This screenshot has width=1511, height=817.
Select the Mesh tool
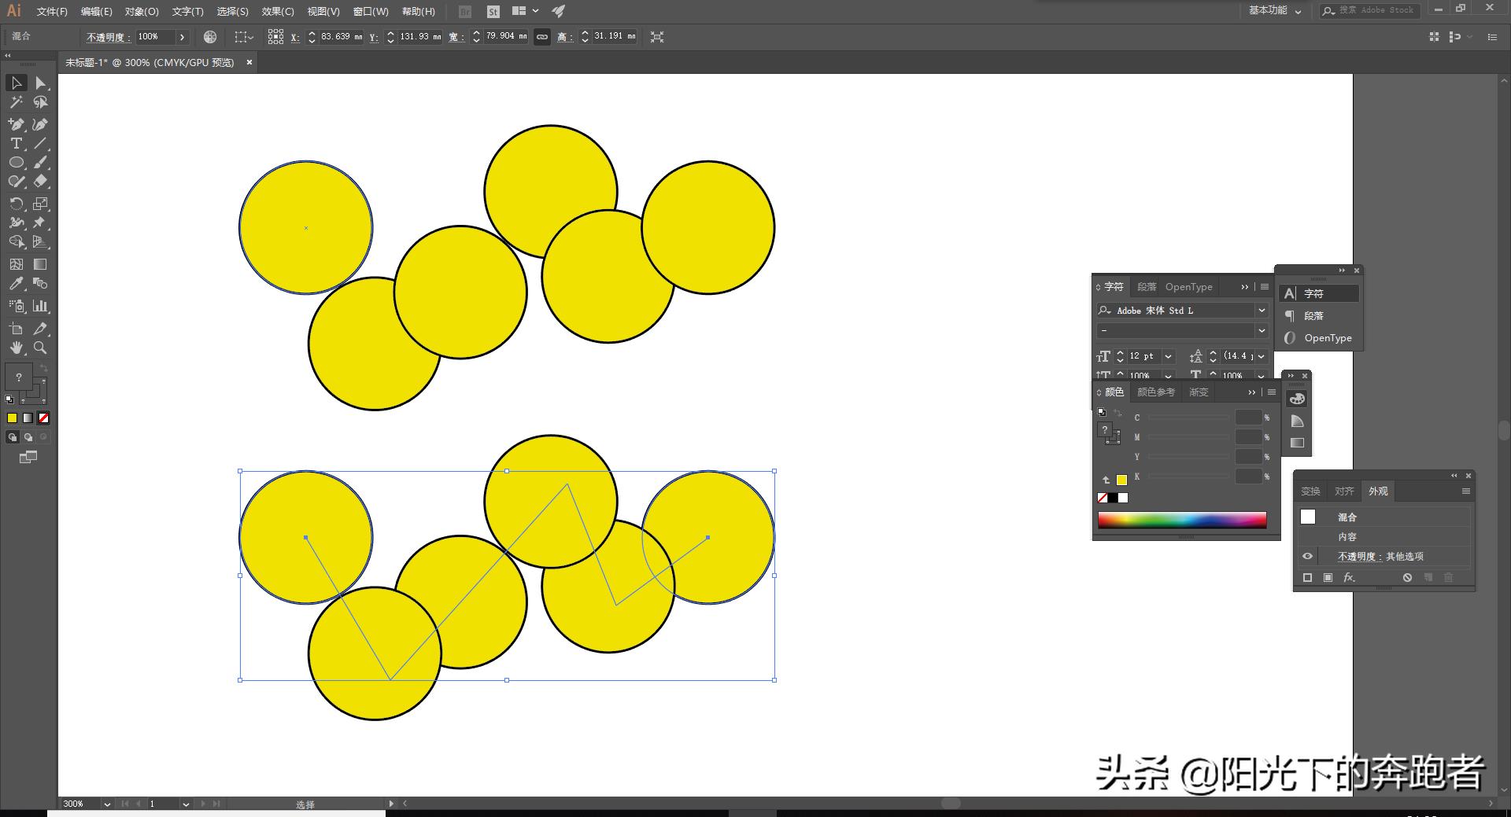[x=17, y=264]
